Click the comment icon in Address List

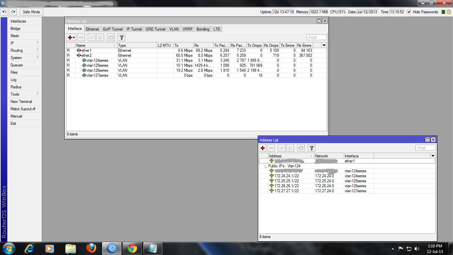pyautogui.click(x=301, y=148)
